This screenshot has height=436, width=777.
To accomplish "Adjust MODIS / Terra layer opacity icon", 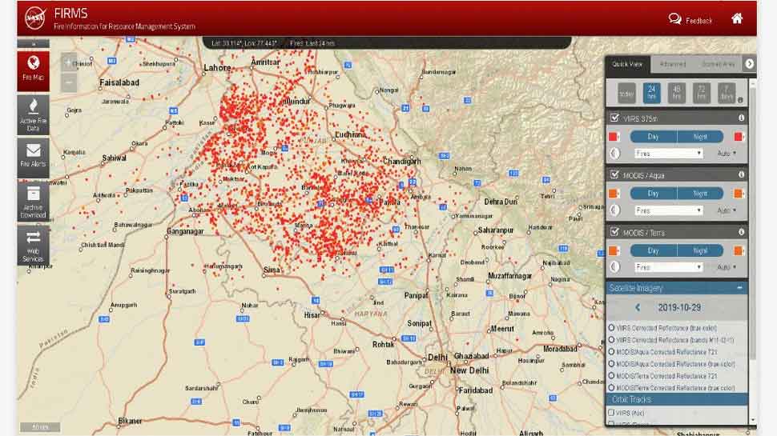I will tap(615, 267).
